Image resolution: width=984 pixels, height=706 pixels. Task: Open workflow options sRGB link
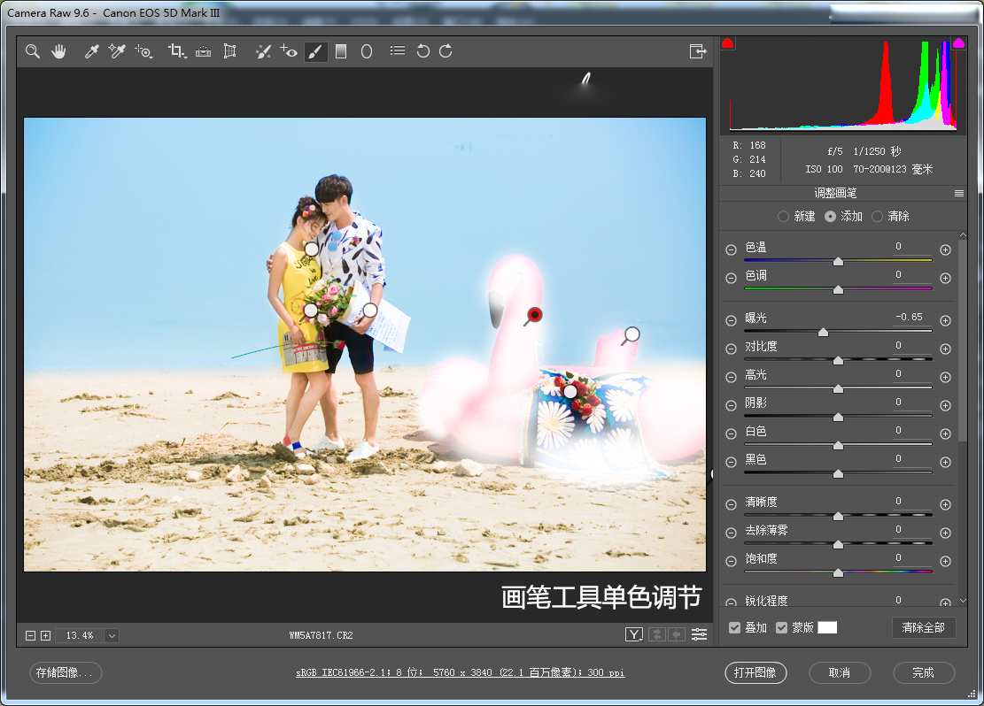[x=460, y=672]
